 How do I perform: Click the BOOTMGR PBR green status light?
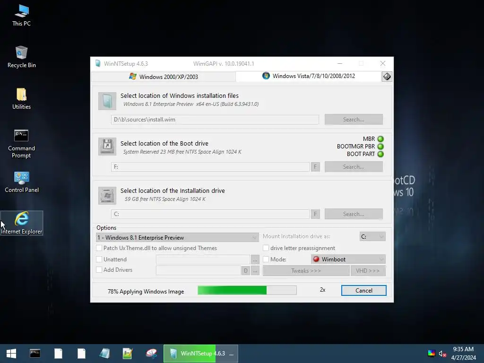(380, 147)
